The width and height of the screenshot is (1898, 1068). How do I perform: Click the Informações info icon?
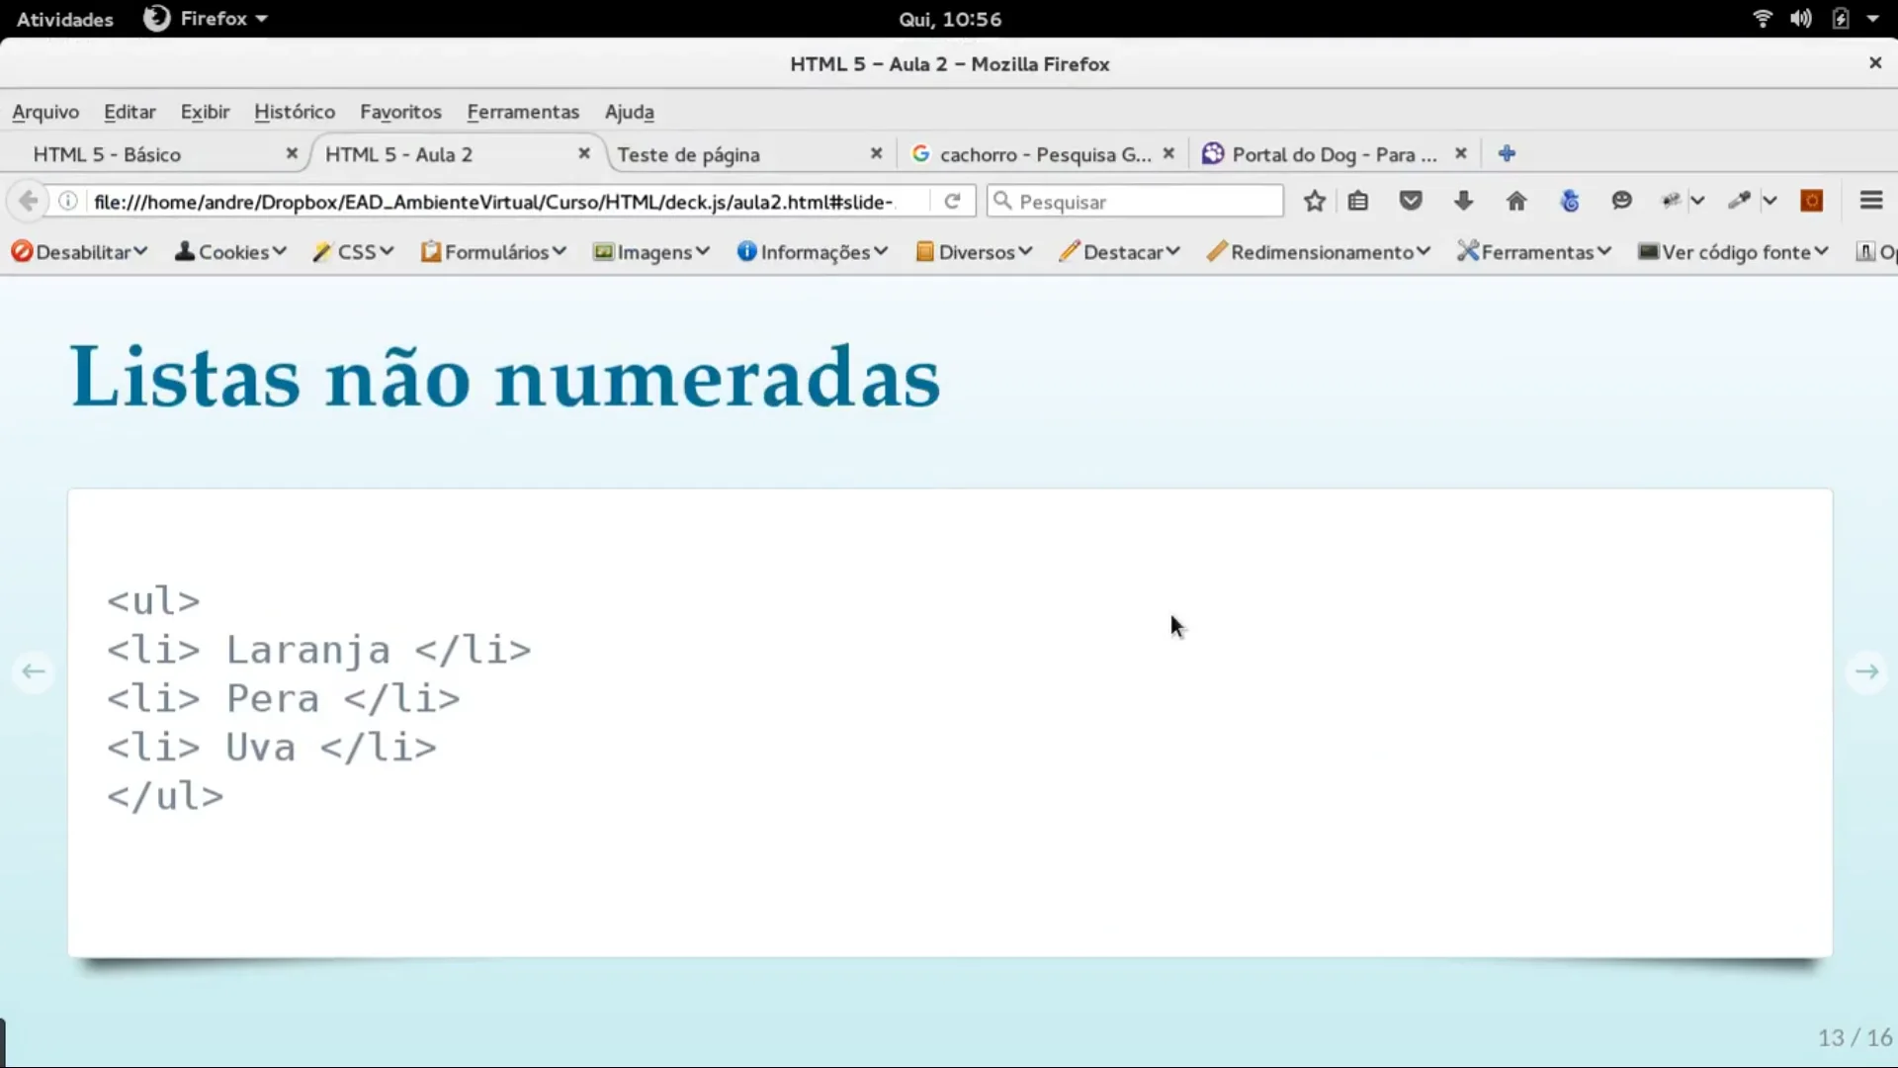(745, 251)
